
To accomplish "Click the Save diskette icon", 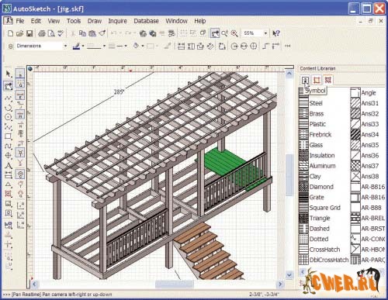I will [x=29, y=33].
